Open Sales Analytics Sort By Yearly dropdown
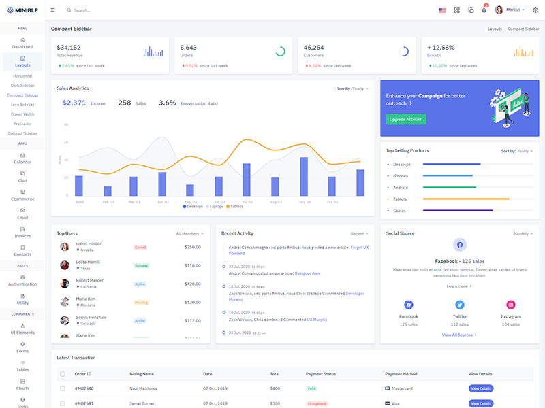 coord(352,88)
